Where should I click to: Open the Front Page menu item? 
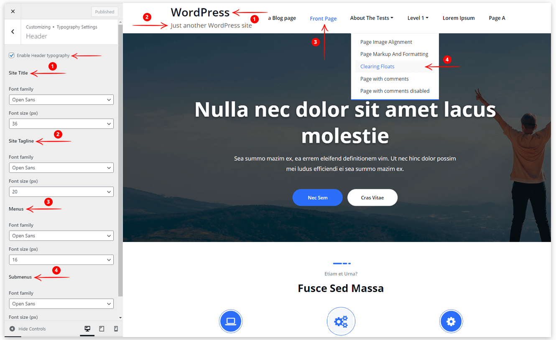(x=323, y=18)
